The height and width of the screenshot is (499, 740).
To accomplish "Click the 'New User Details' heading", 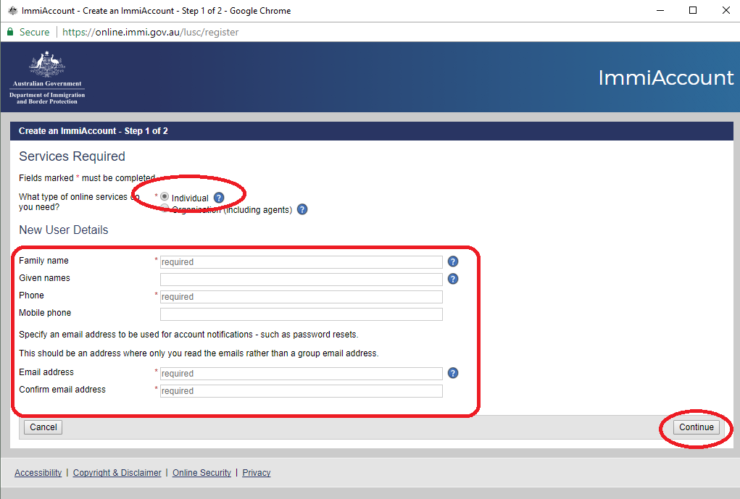I will click(63, 230).
